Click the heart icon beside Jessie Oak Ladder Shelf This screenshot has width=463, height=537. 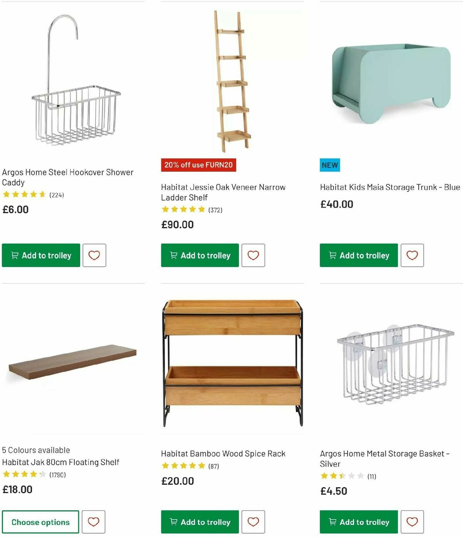pyautogui.click(x=253, y=255)
